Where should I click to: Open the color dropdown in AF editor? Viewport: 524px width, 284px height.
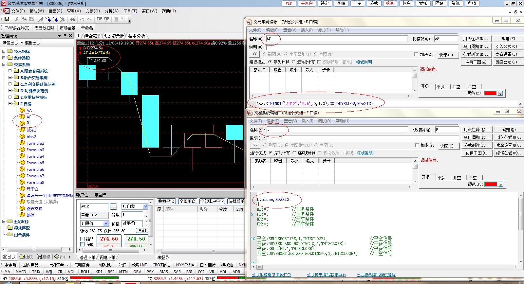tap(500, 94)
